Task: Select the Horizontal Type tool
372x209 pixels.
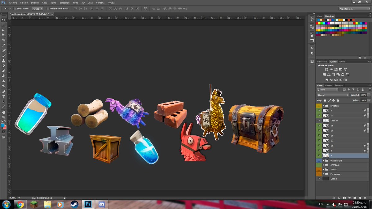Action: (x=4, y=97)
